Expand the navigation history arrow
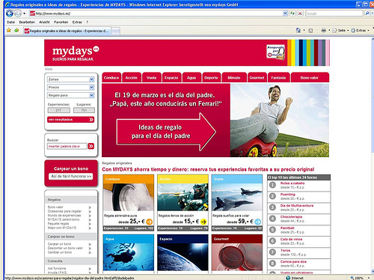This screenshot has height=280, width=374. (24, 13)
